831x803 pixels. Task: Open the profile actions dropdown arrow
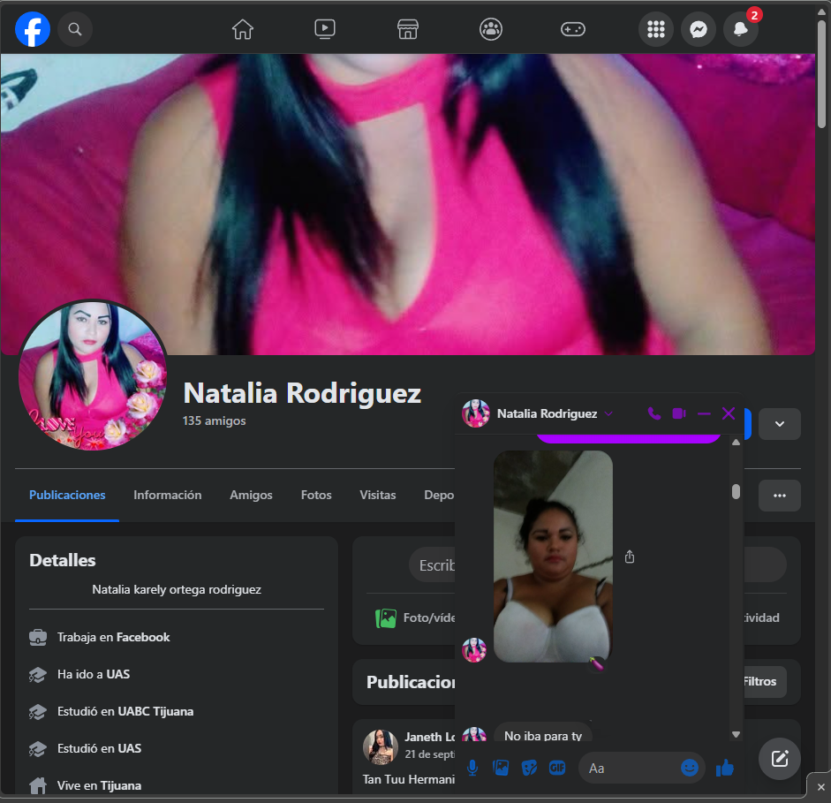(x=779, y=424)
